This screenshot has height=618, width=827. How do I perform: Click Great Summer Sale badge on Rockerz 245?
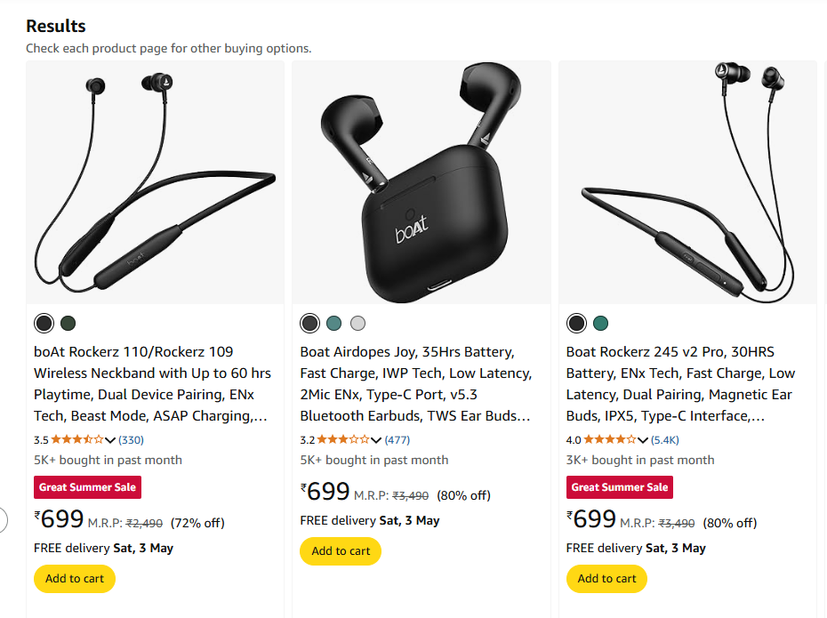[620, 487]
